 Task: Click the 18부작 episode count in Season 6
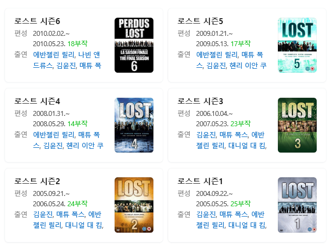77,44
